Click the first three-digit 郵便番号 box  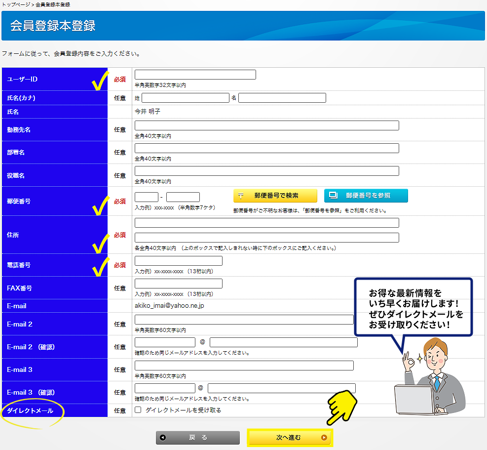coord(147,197)
